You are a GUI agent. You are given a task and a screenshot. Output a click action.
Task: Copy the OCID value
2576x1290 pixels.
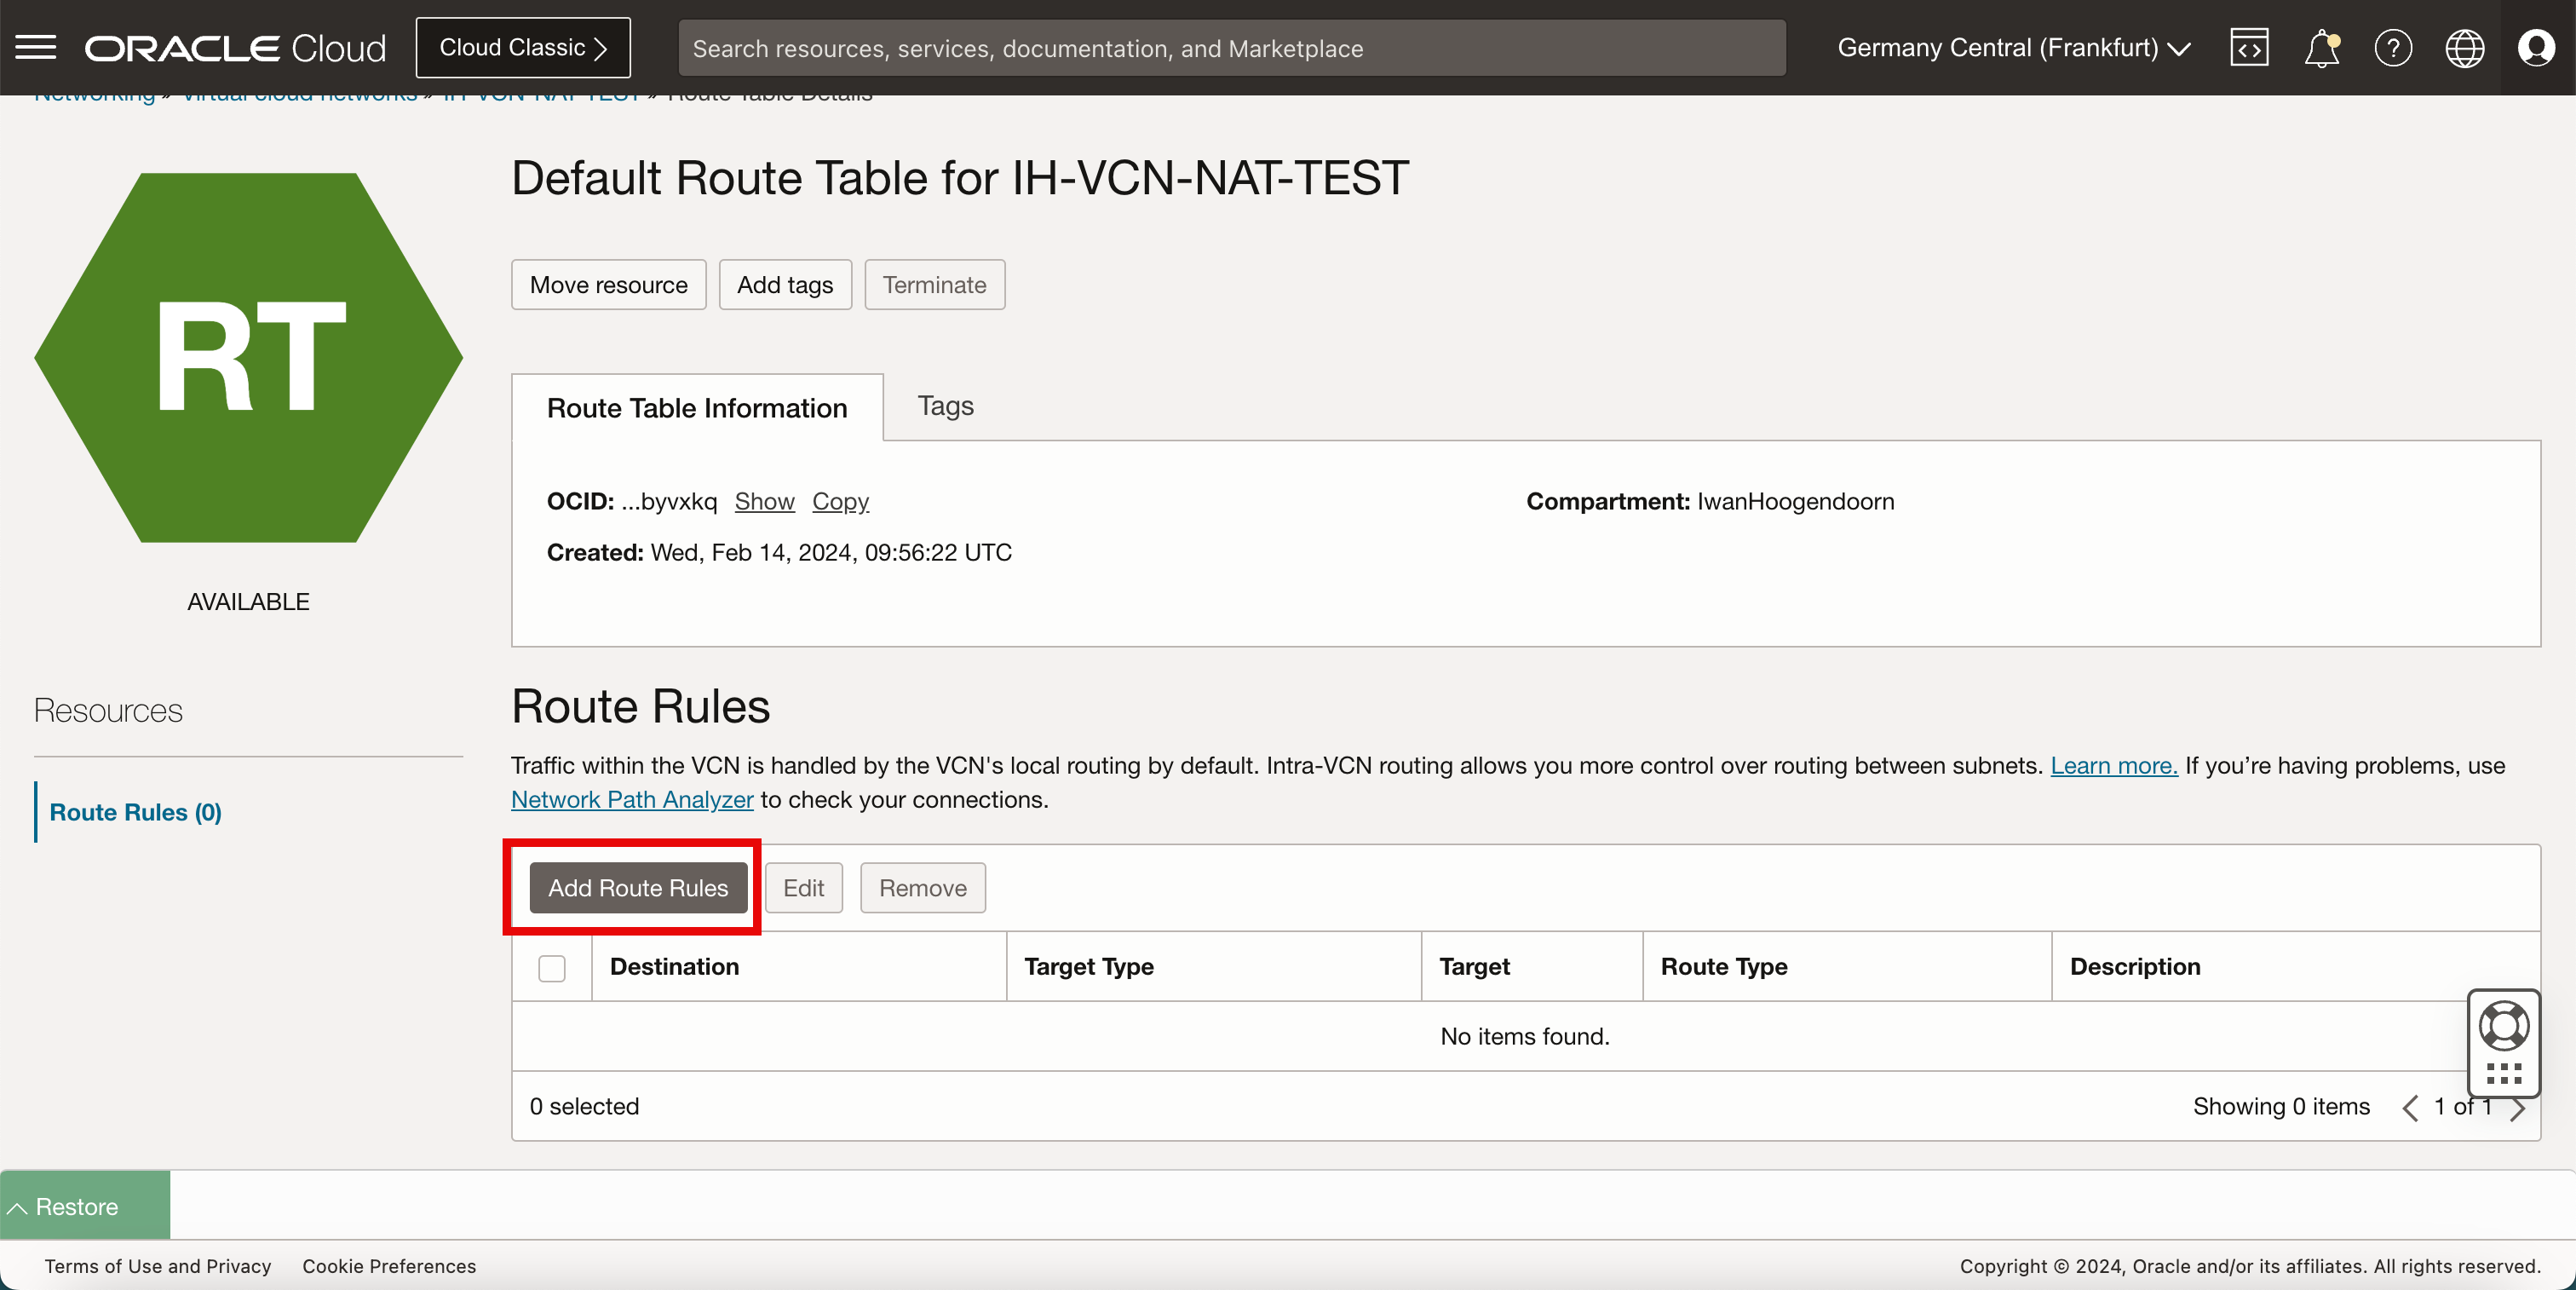pos(840,501)
